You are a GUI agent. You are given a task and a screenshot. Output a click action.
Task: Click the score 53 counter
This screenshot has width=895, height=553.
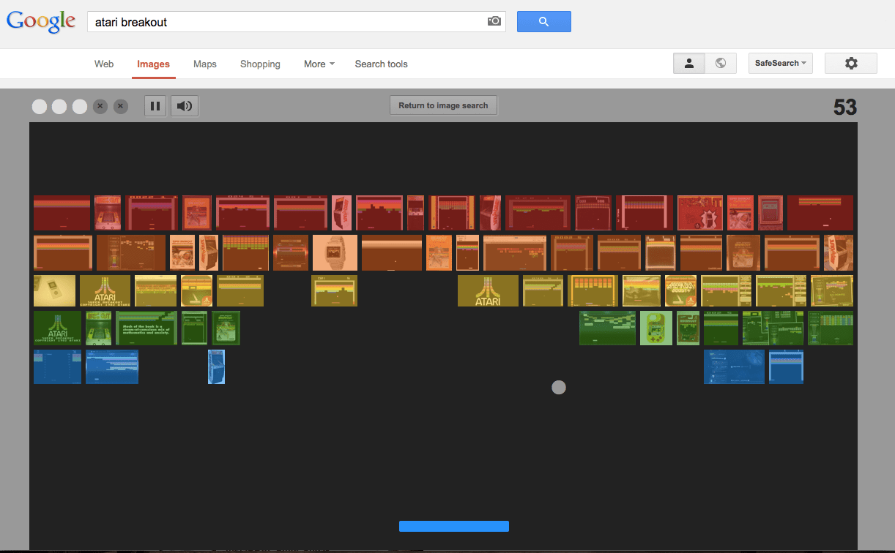pyautogui.click(x=844, y=108)
